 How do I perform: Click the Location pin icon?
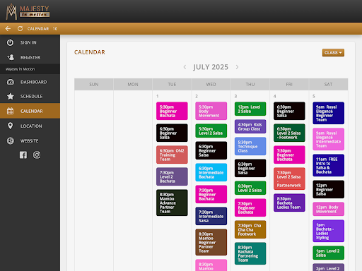point(10,126)
